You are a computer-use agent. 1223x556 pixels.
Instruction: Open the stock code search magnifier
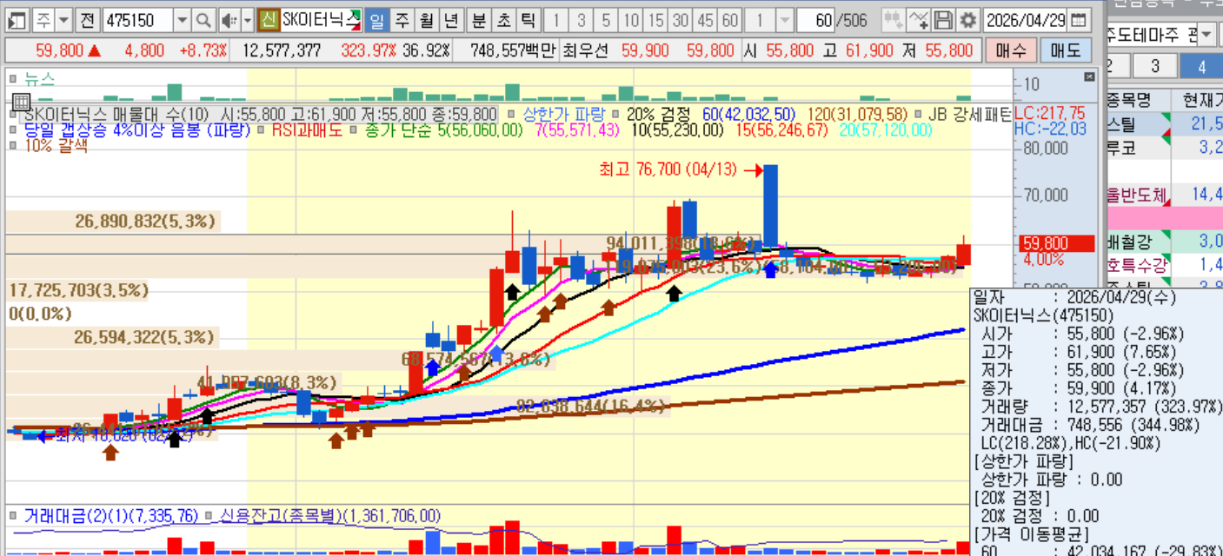pos(203,19)
